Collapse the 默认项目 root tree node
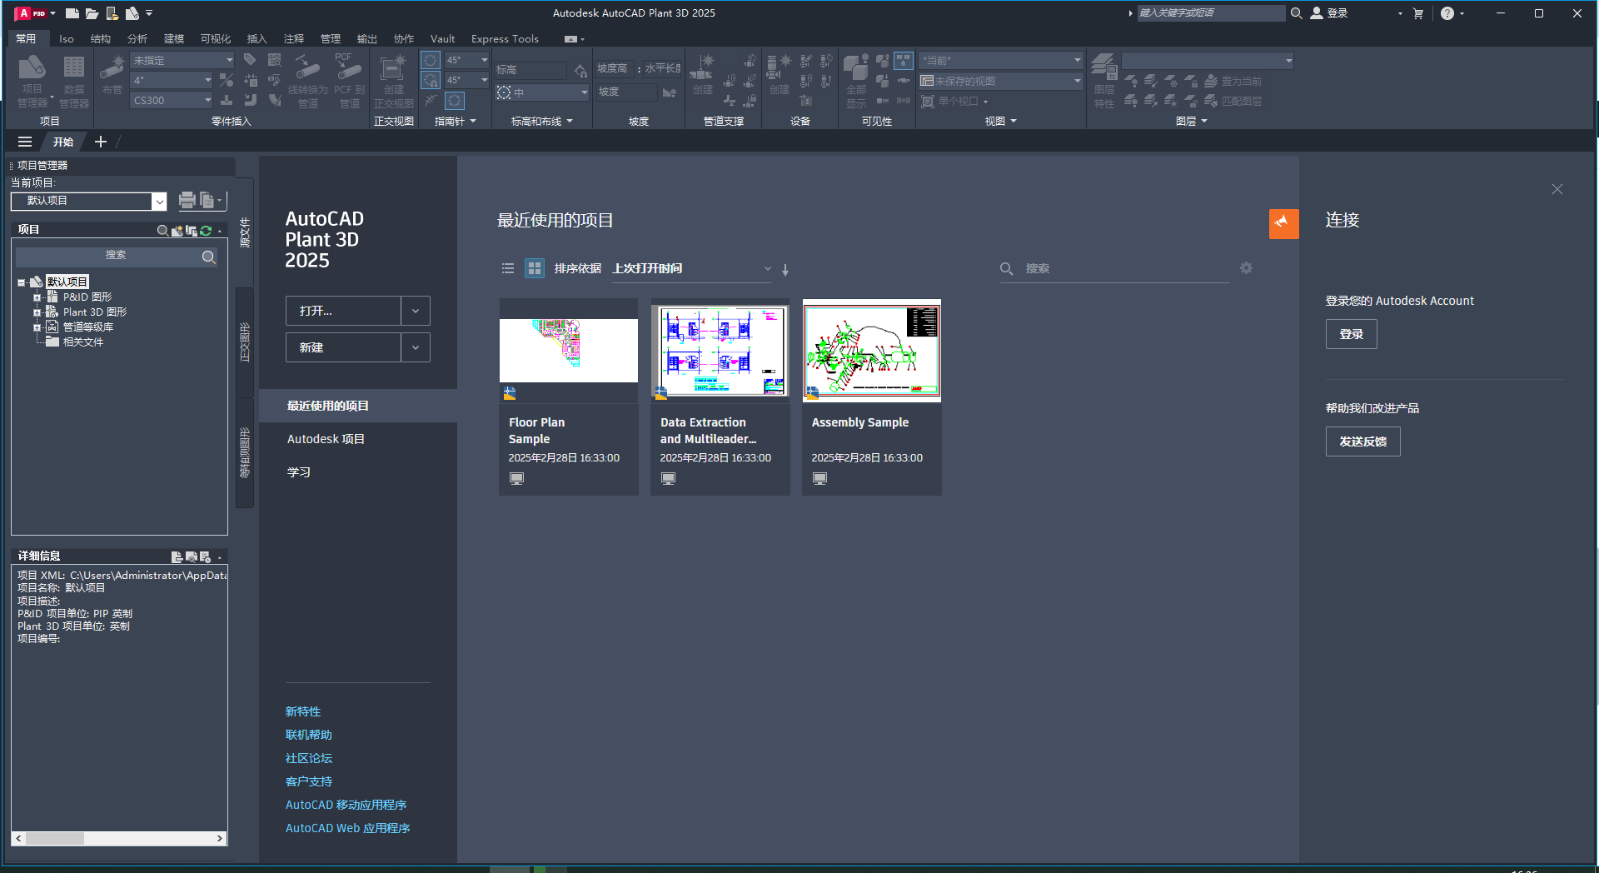 tap(22, 282)
